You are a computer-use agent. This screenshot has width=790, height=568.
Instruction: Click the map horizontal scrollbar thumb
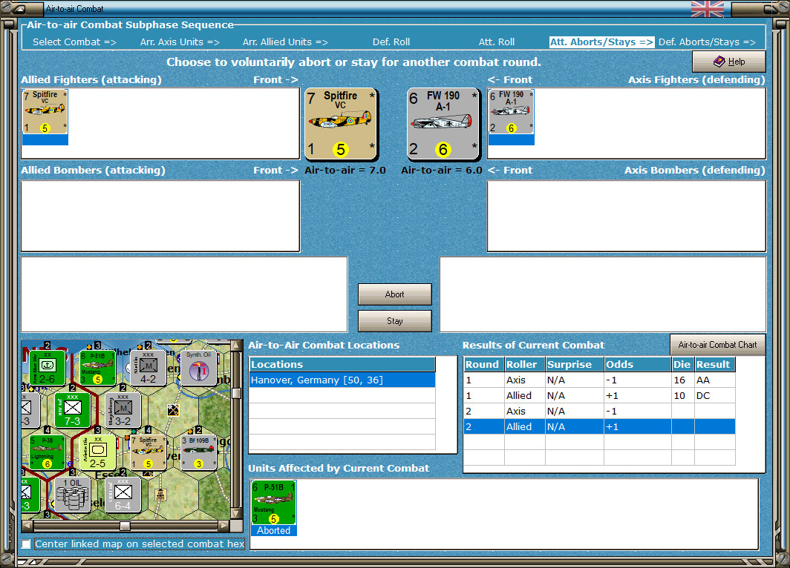125,526
